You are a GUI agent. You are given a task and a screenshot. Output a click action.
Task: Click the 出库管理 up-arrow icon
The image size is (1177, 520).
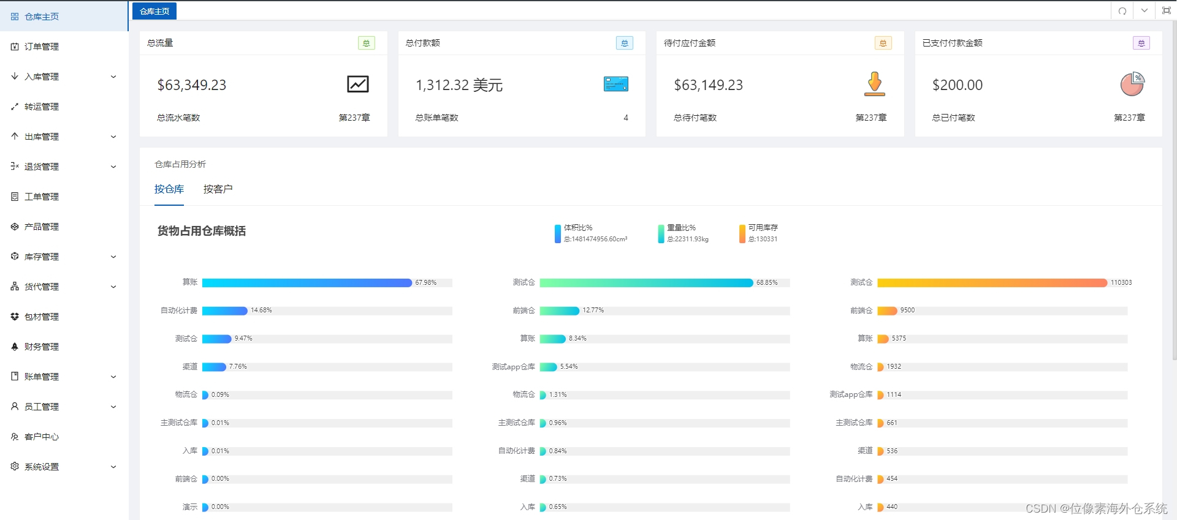[15, 137]
